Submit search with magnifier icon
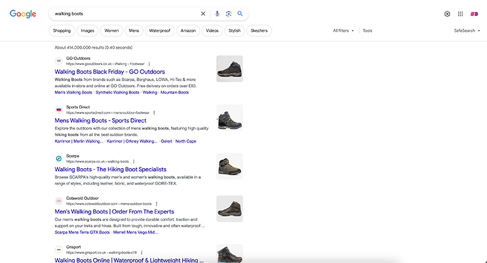487x263 pixels. 240,14
